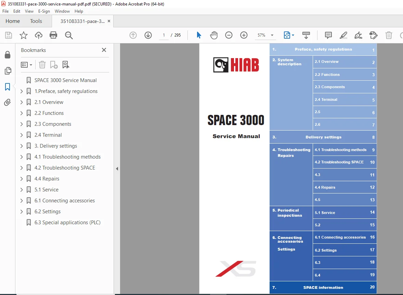Select 6.3 Special applications (PLC) bookmark
403x295 pixels.
coord(67,223)
